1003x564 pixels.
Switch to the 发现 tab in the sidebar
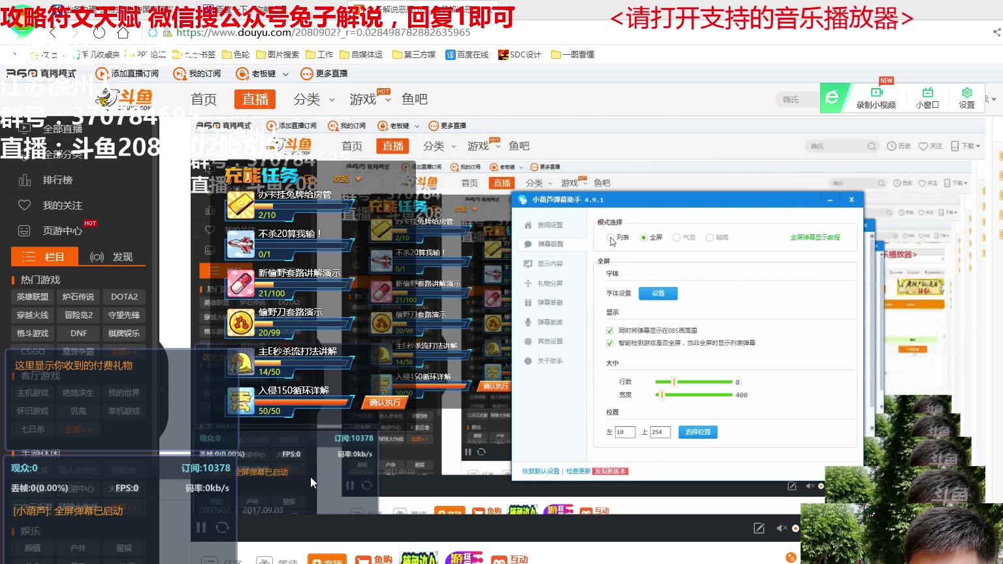click(x=111, y=257)
